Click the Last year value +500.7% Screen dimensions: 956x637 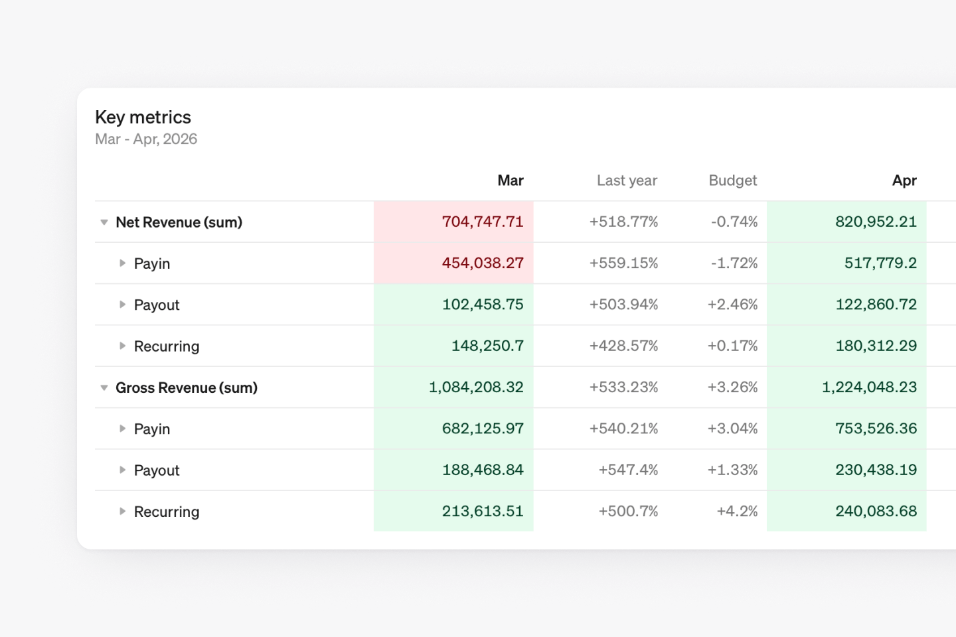pos(628,511)
